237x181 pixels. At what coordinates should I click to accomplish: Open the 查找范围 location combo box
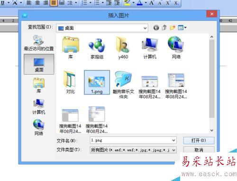click(102, 28)
